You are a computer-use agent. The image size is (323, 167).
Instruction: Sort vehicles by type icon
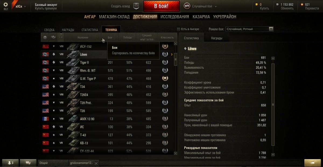pyautogui.click(x=53, y=37)
